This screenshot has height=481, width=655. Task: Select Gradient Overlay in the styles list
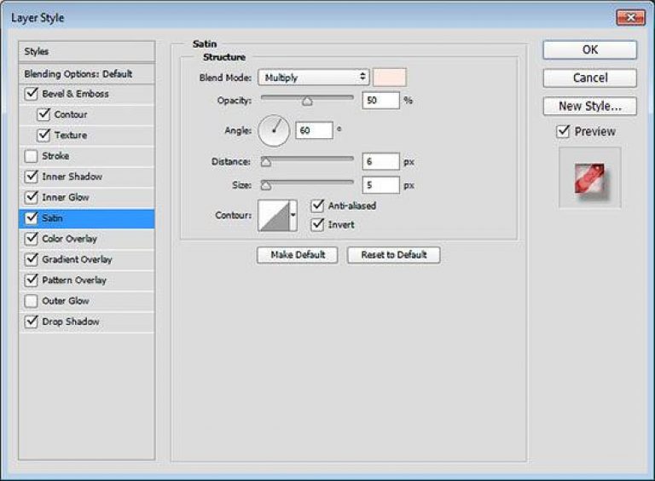[77, 259]
